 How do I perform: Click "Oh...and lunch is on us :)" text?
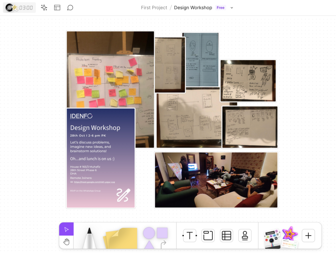coord(92,159)
